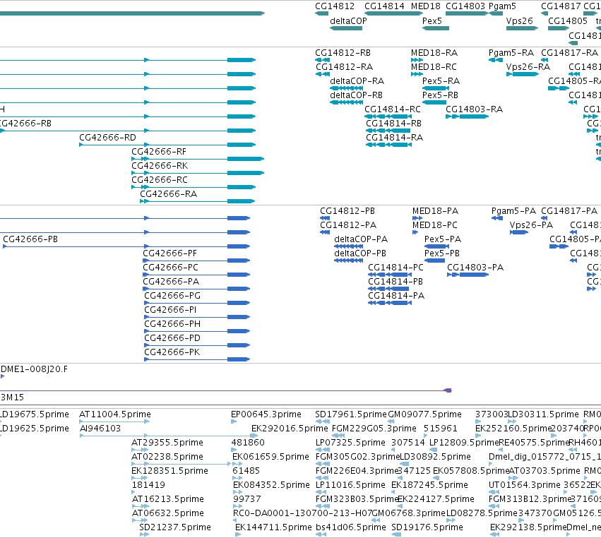Screen dimensions: 601x538
Task: Select transcript Pgam5-RA
Action: 511,53
